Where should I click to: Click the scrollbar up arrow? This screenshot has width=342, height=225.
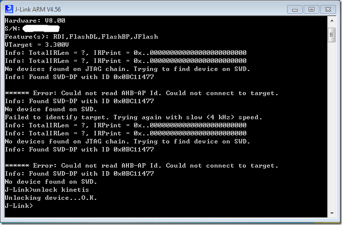point(331,21)
